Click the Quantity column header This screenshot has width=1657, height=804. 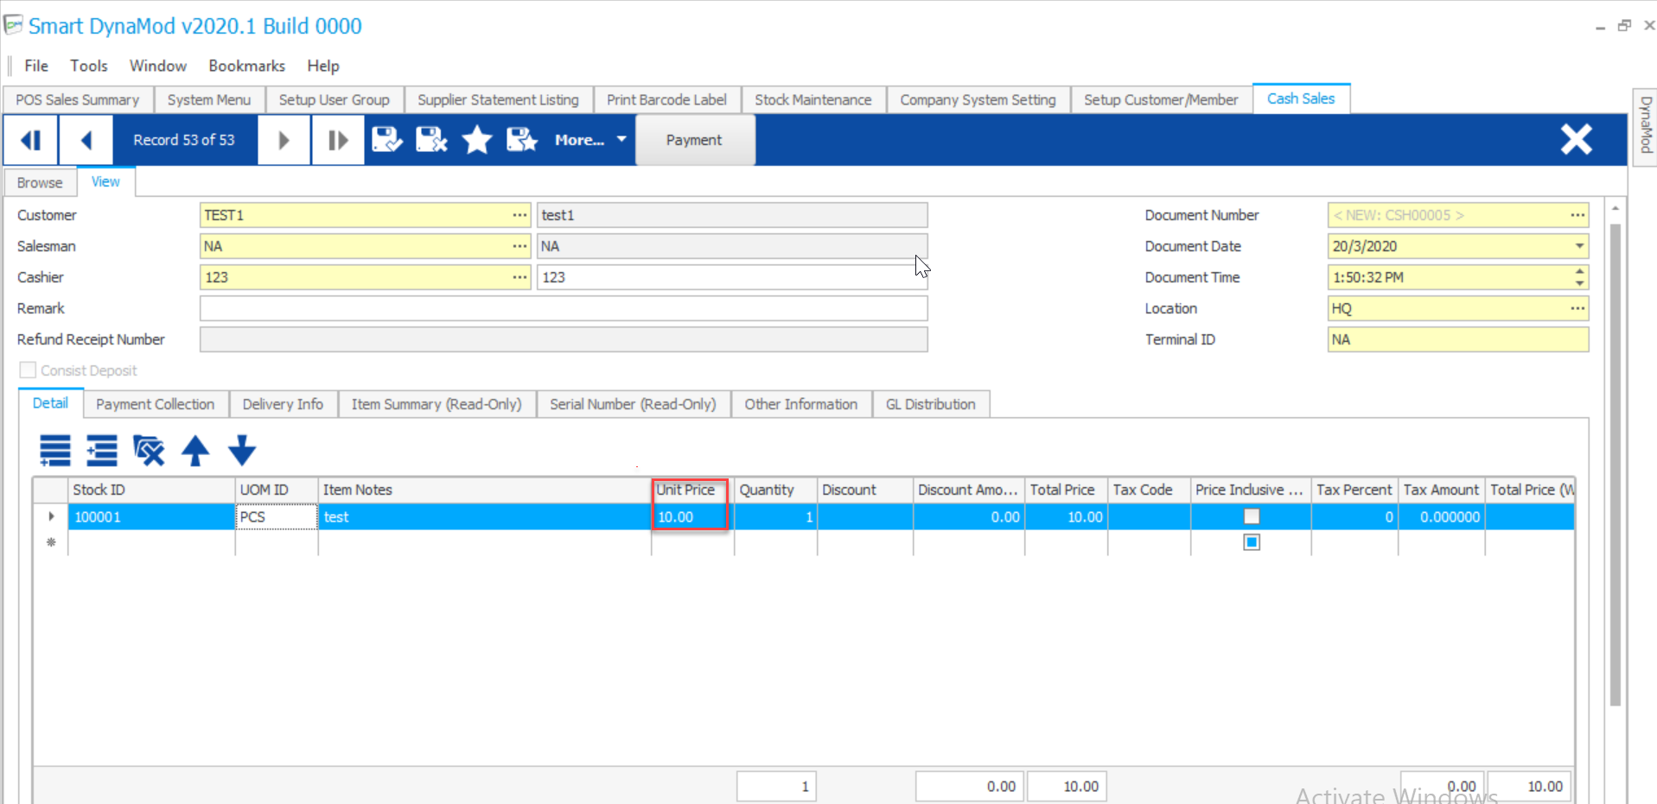[775, 490]
